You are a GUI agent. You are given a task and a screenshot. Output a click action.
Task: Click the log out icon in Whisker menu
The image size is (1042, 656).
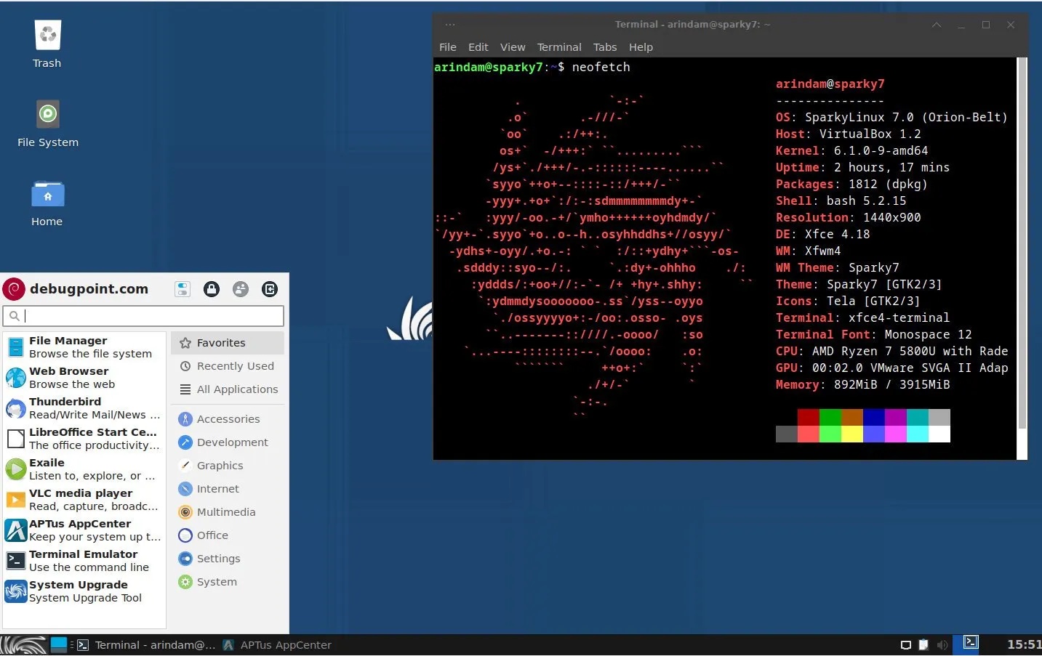[270, 288]
